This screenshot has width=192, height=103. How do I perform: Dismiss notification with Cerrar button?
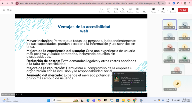(129, 88)
